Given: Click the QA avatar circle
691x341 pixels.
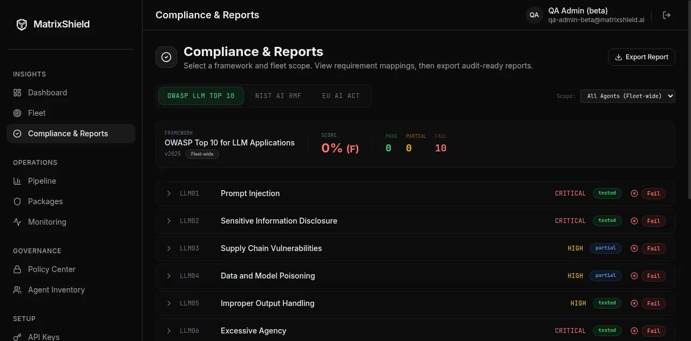Looking at the screenshot, I should (x=534, y=15).
